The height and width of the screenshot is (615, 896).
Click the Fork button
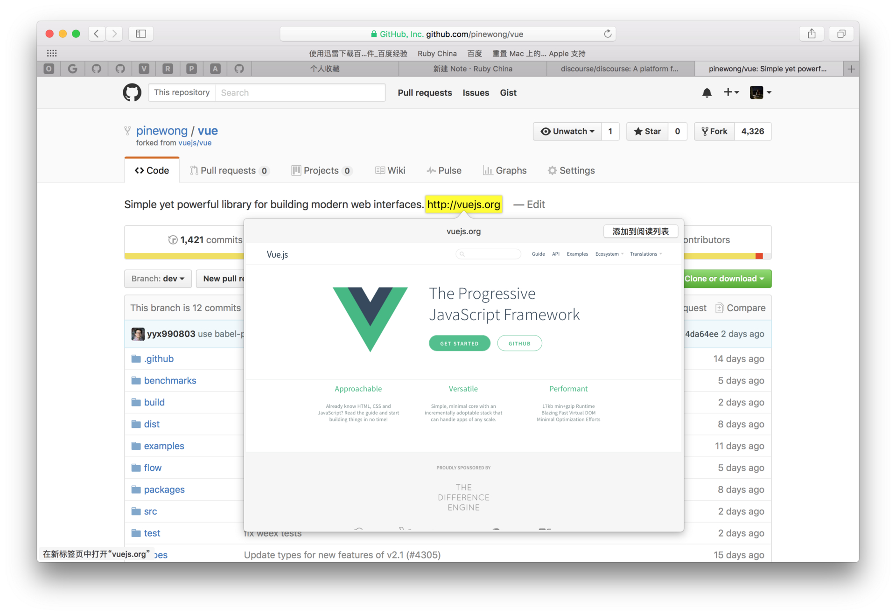(714, 131)
